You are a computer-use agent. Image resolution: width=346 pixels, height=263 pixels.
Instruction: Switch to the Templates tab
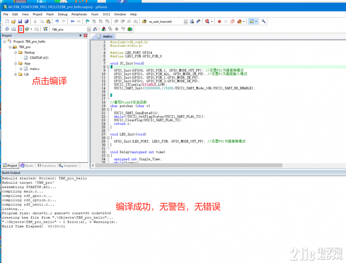68,165
